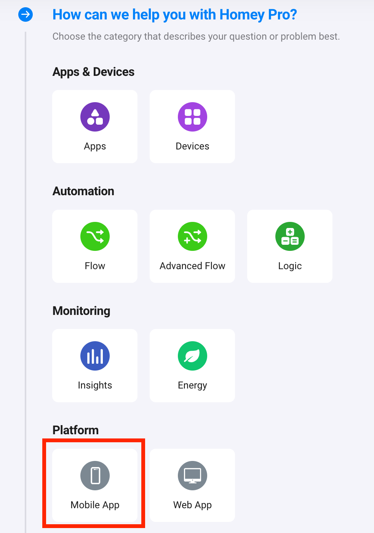Click the Energy card label
This screenshot has width=374, height=533.
coord(192,385)
